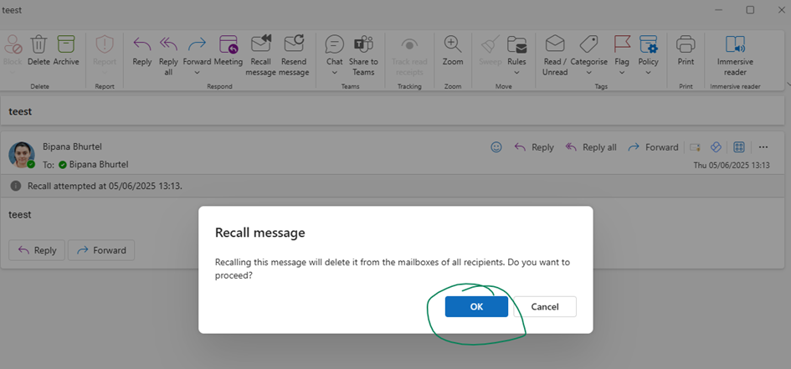Screen dimensions: 791x369
Task: Cancel the Recall message dialog
Action: pyautogui.click(x=545, y=306)
